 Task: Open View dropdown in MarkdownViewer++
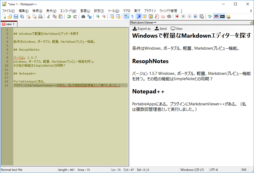(177, 29)
